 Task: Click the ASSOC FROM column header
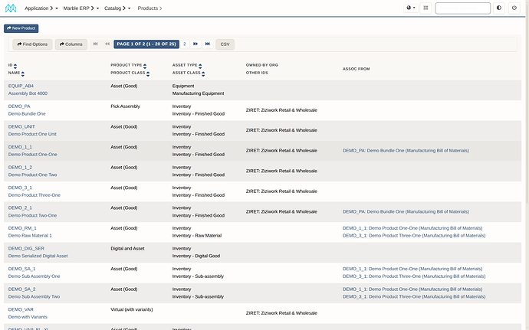pos(356,69)
